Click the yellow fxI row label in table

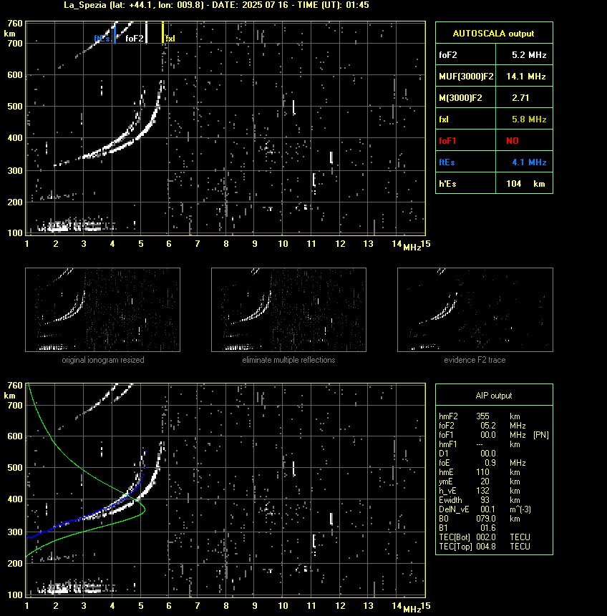(444, 119)
